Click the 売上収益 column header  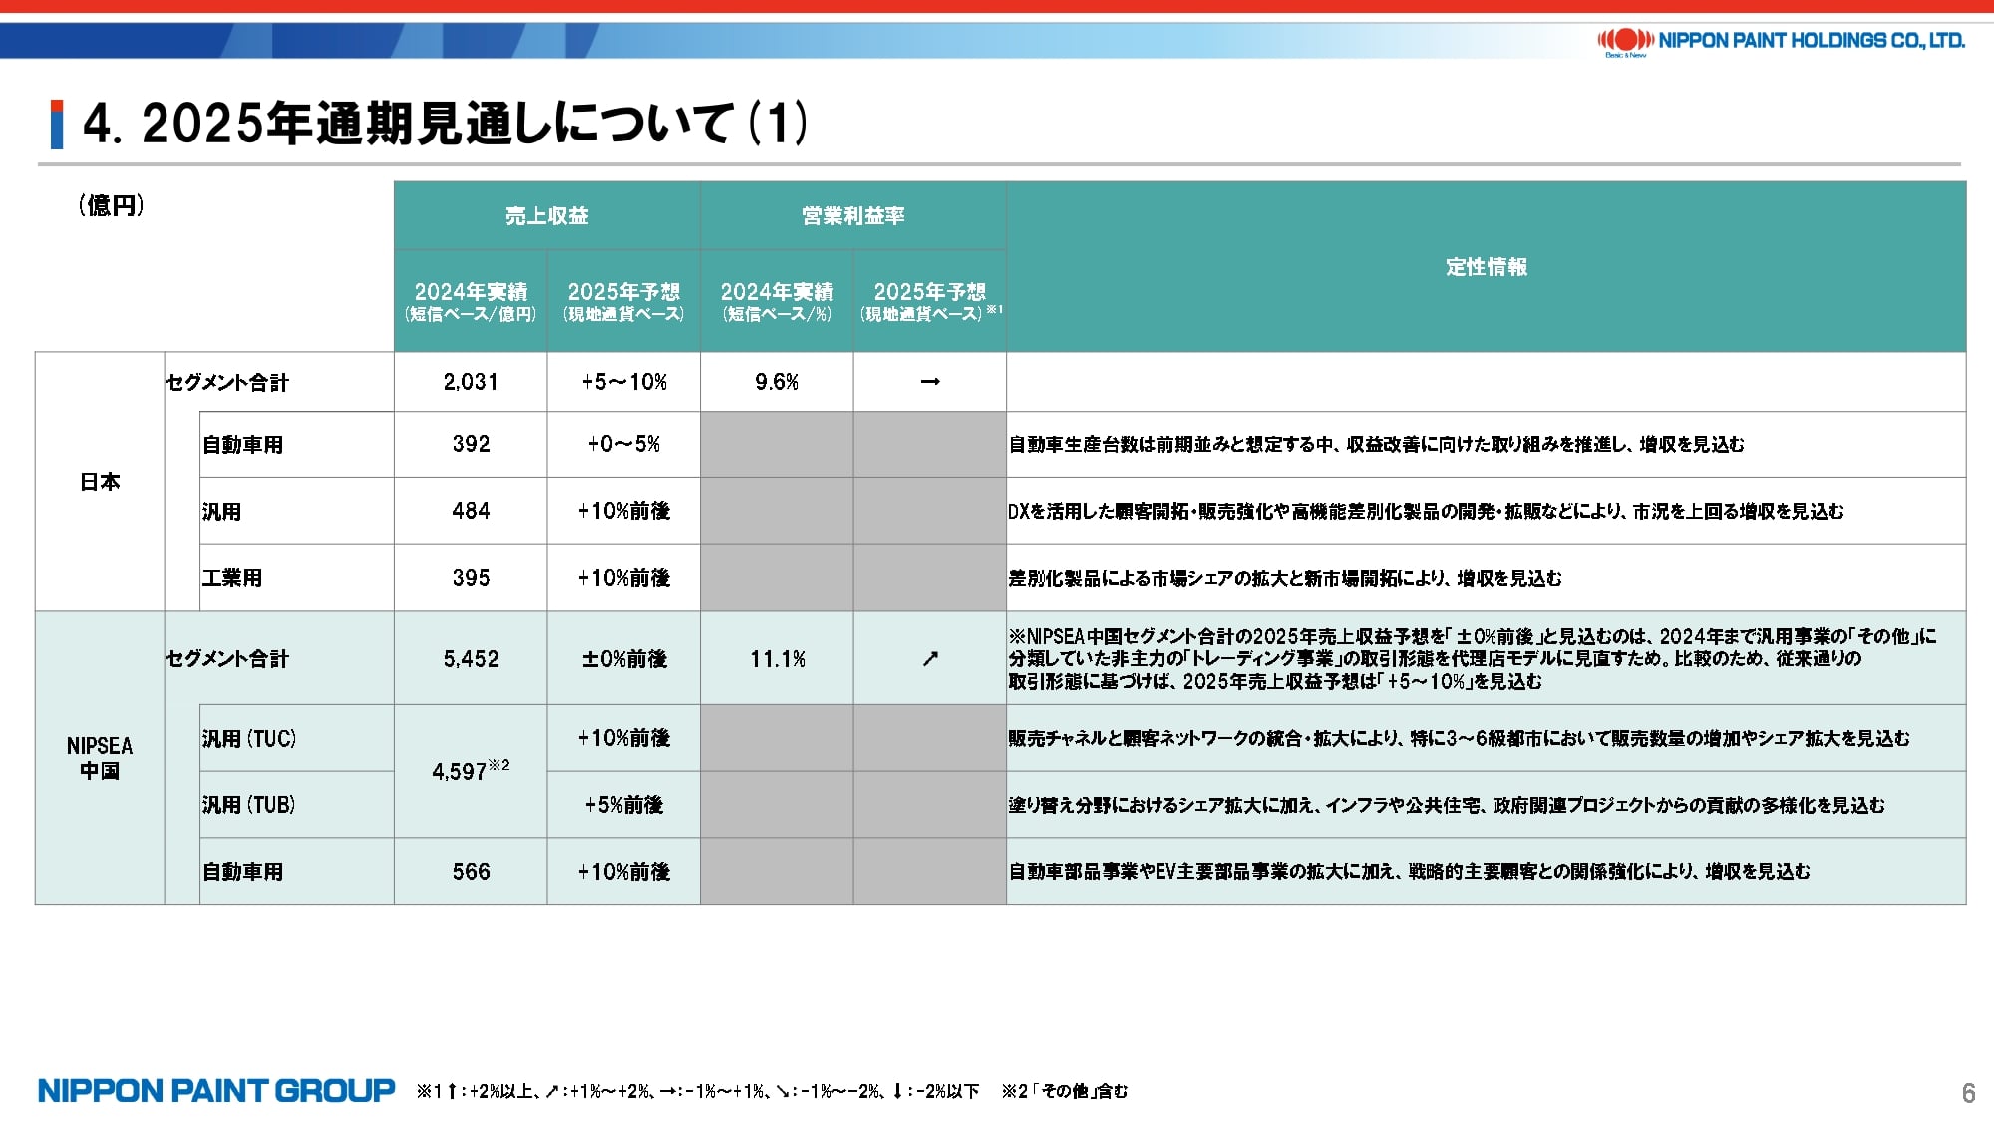coord(546,215)
